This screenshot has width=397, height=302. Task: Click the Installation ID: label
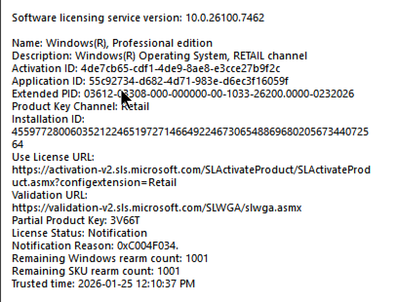pyautogui.click(x=48, y=119)
